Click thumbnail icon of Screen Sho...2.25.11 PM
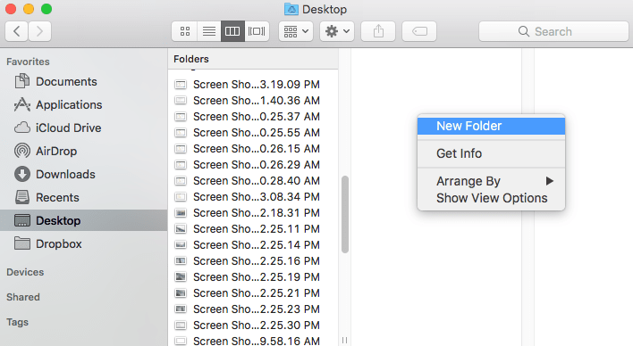Image resolution: width=633 pixels, height=346 pixels. [x=181, y=229]
